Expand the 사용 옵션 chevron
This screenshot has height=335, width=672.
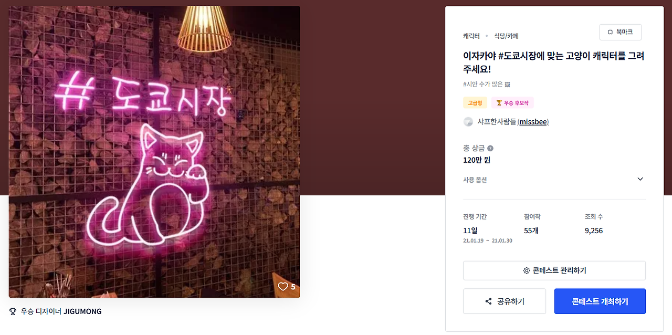pyautogui.click(x=640, y=179)
